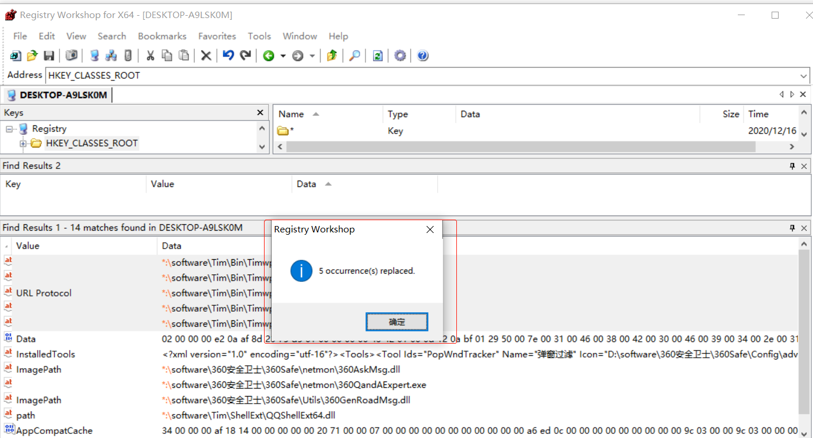Expand the Address bar dropdown
The height and width of the screenshot is (438, 813).
pos(804,76)
